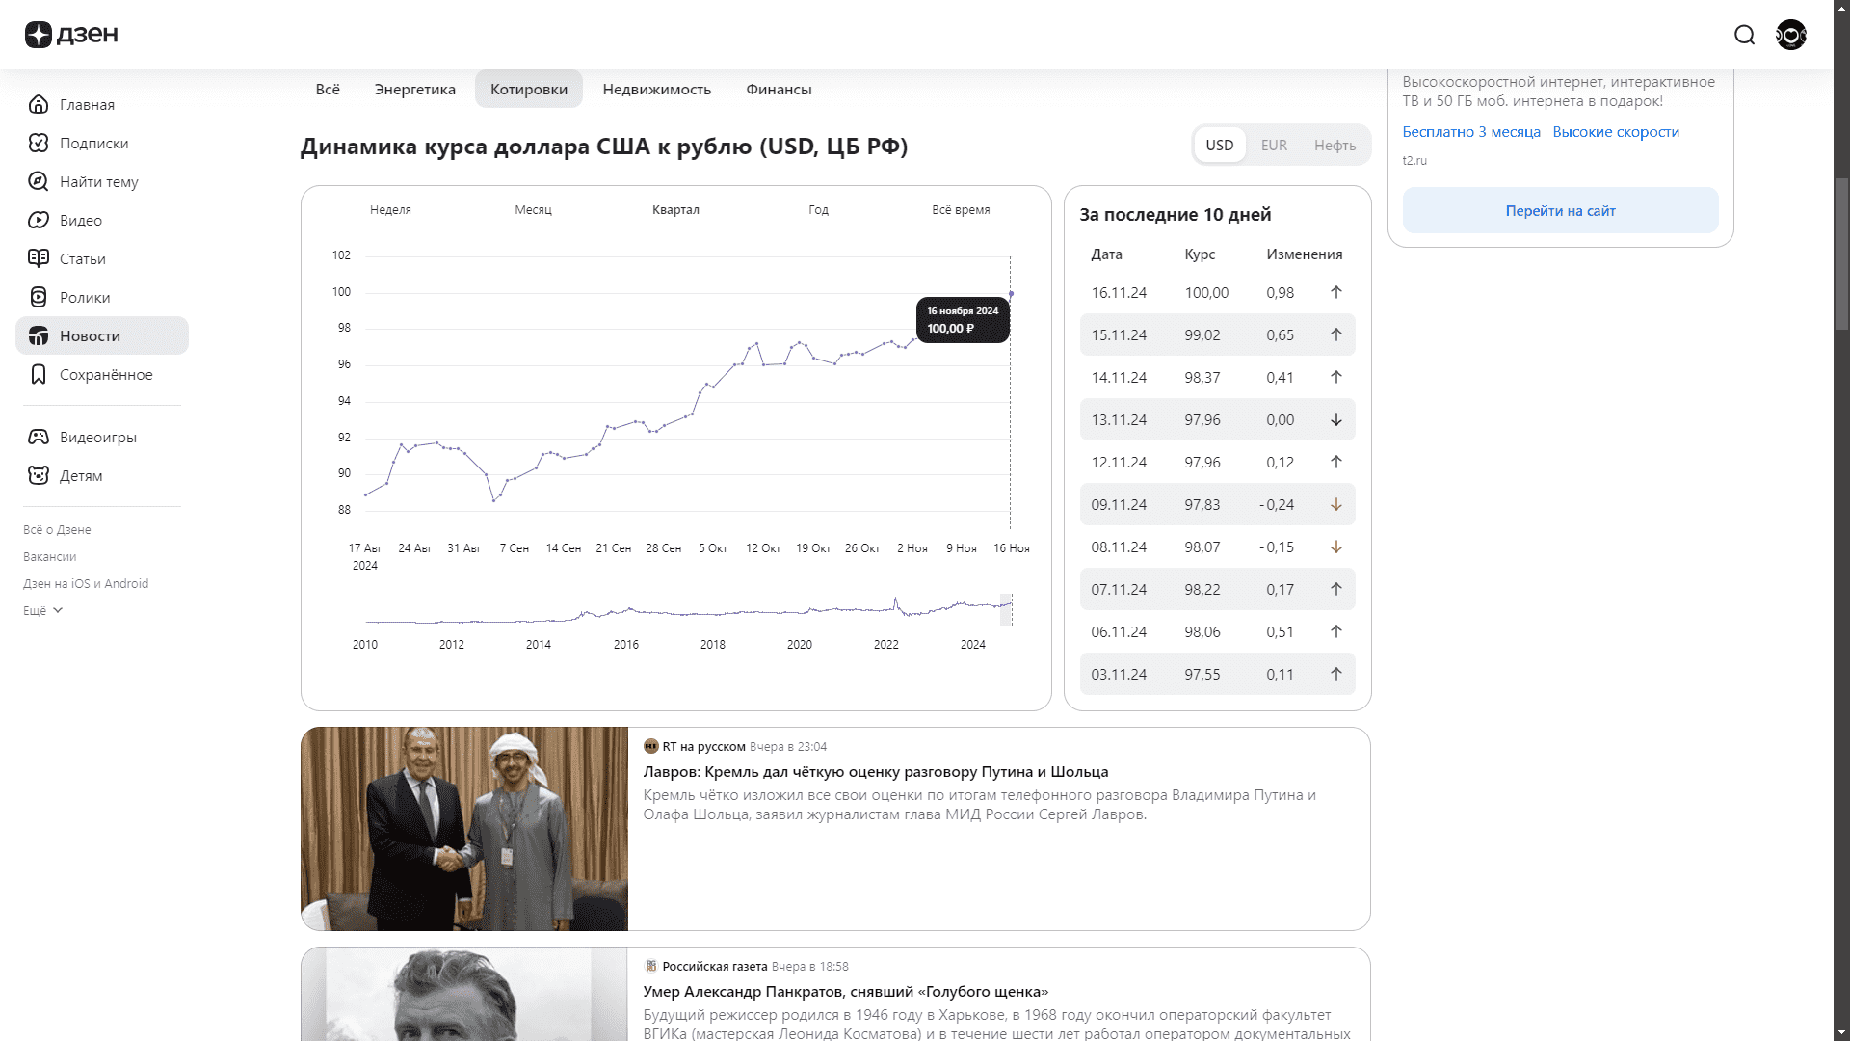Open the Lavrov handshake photo thumbnail
This screenshot has width=1850, height=1041.
coord(463,828)
